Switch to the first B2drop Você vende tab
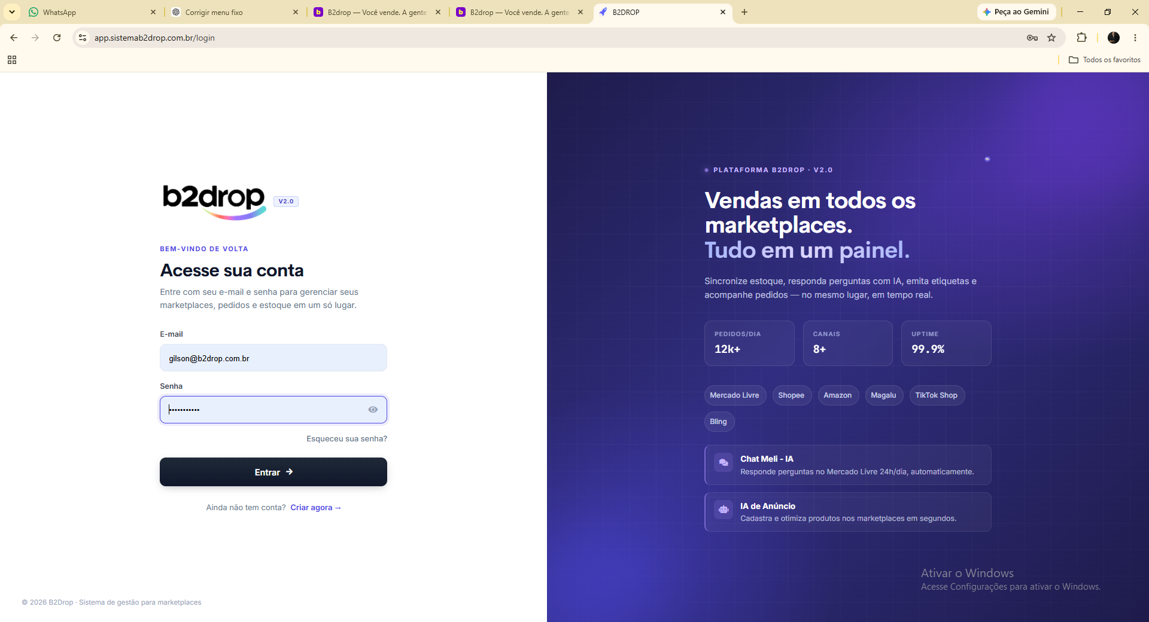Viewport: 1149px width, 622px height. pos(376,12)
